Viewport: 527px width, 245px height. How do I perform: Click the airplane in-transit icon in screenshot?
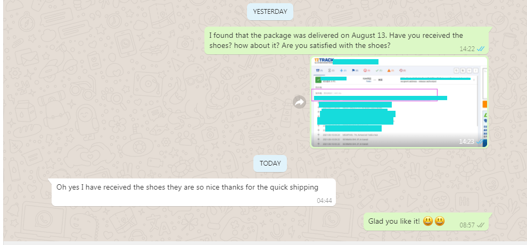(x=342, y=70)
